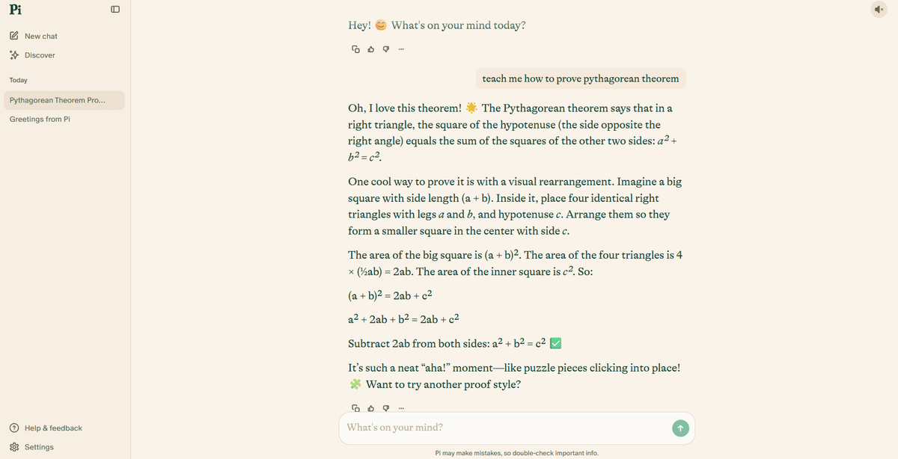Thumbs up the greeting message
This screenshot has width=898, height=459.
(370, 50)
